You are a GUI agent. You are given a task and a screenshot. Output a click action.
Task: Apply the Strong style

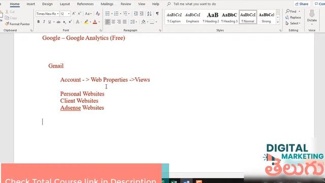[266, 17]
